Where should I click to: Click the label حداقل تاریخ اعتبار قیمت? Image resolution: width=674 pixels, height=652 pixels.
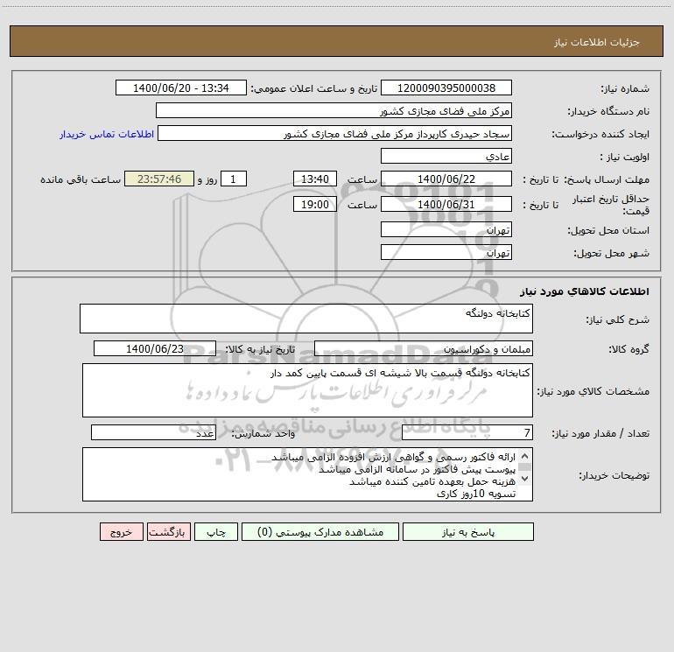611,205
